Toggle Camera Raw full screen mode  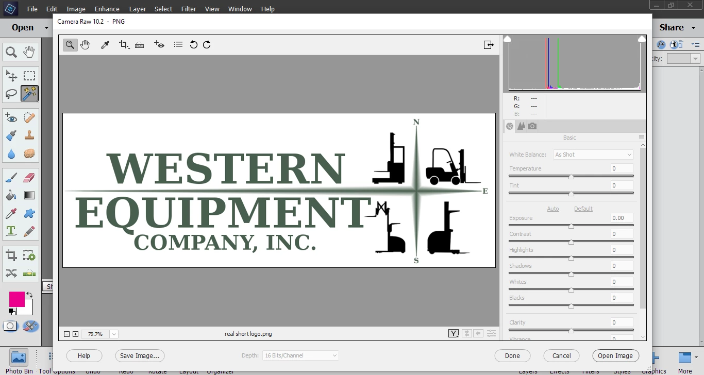[489, 45]
